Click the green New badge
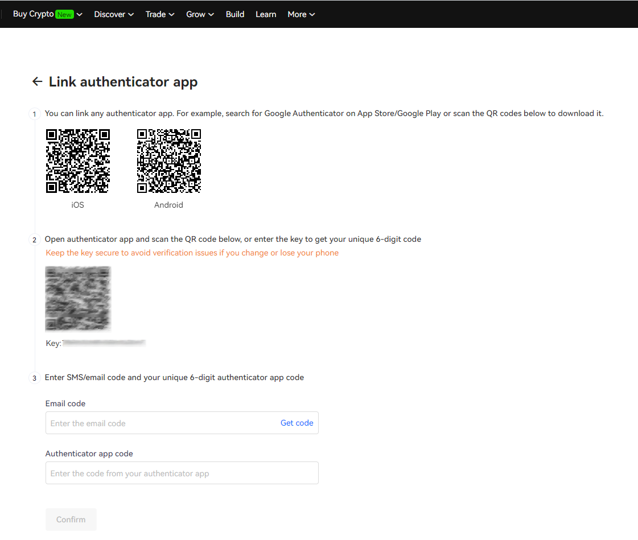The width and height of the screenshot is (638, 540). click(x=64, y=15)
